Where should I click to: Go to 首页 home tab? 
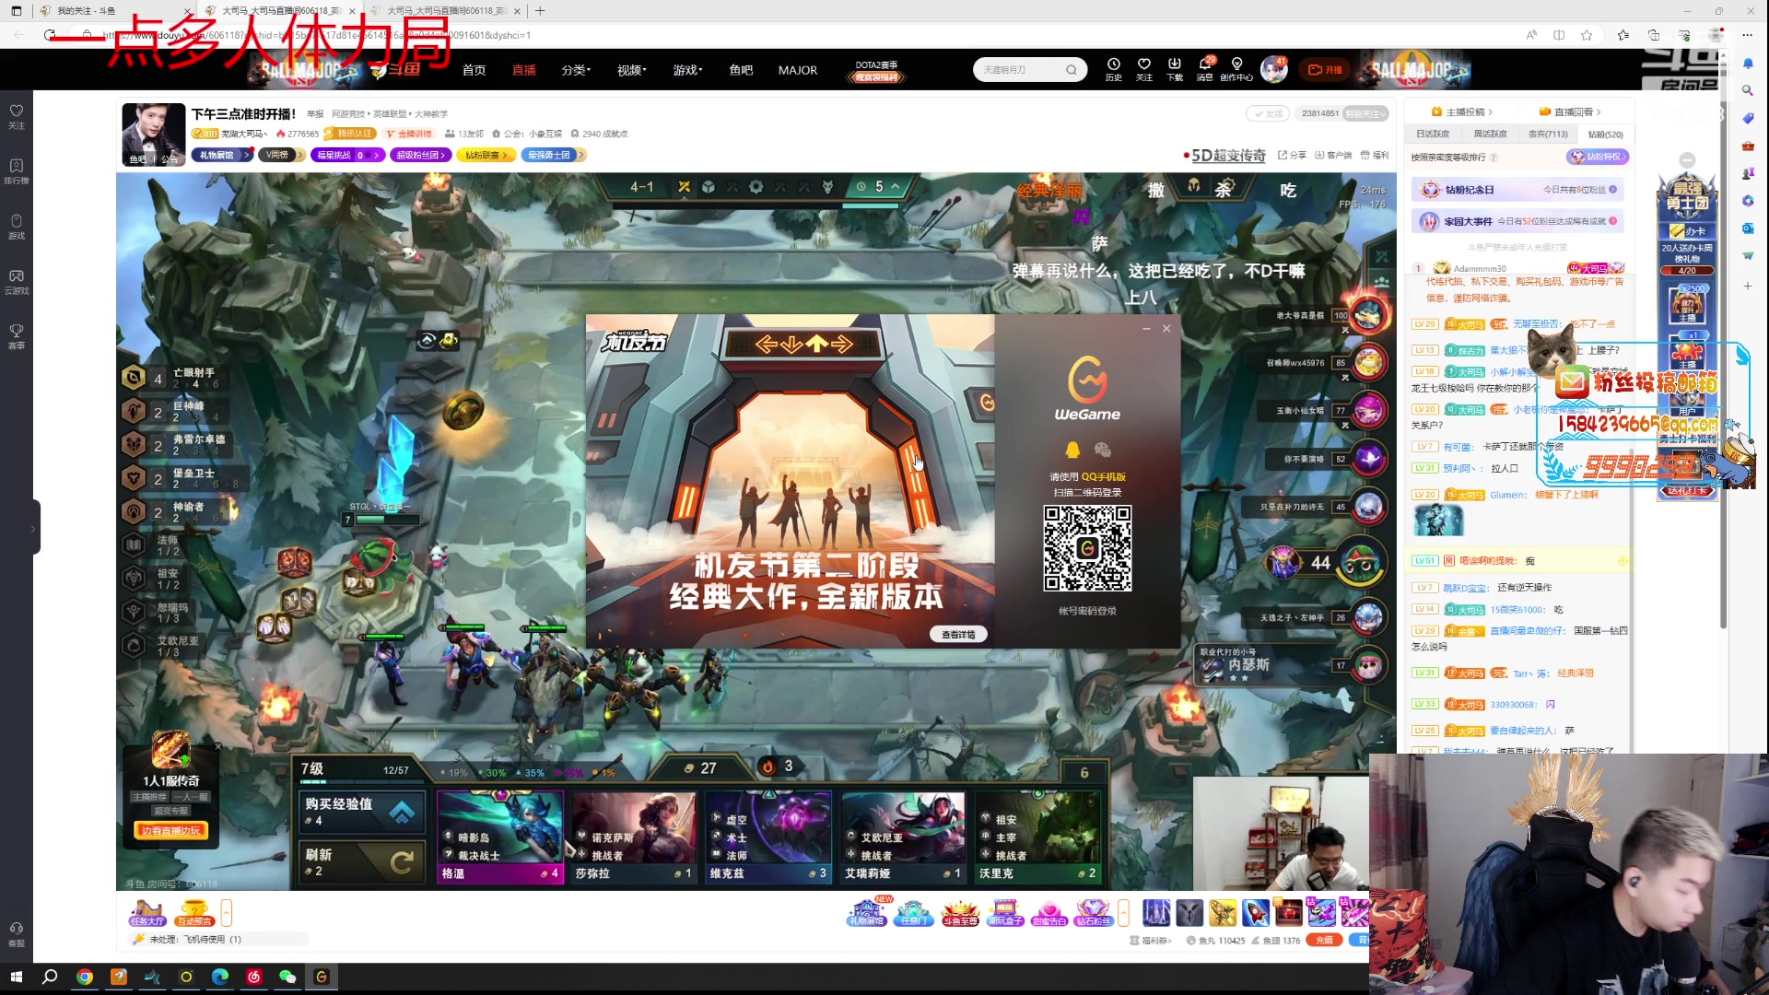click(x=474, y=70)
